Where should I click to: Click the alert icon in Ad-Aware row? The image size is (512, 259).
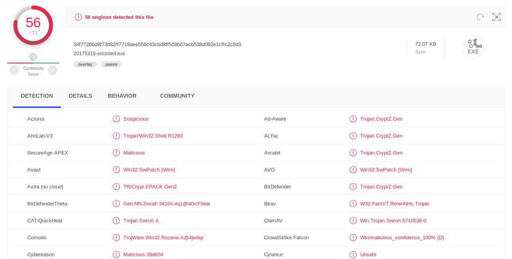point(353,119)
